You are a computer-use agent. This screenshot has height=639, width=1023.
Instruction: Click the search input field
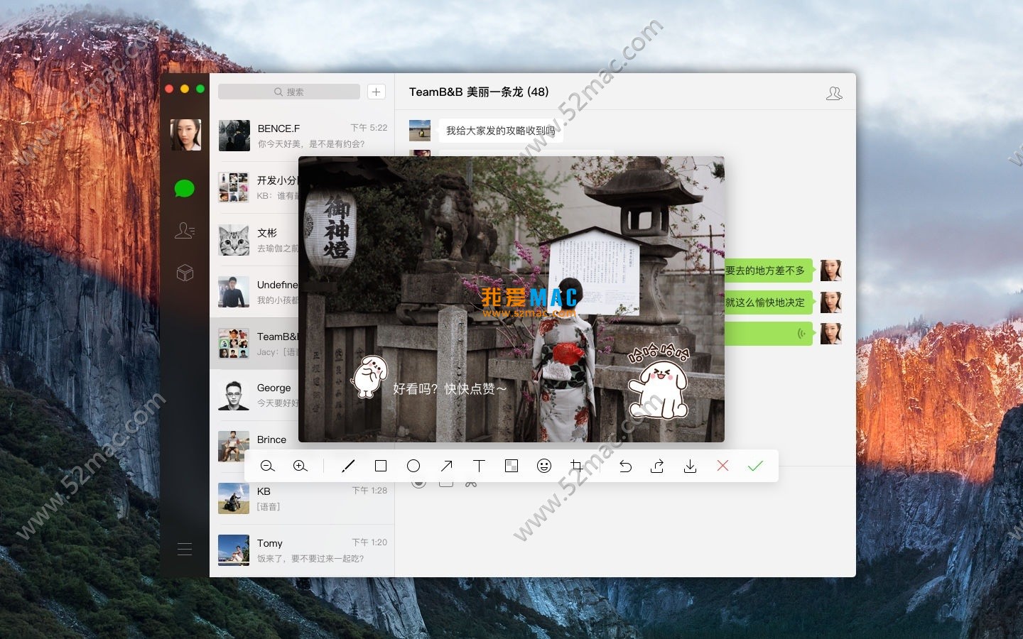pyautogui.click(x=288, y=92)
